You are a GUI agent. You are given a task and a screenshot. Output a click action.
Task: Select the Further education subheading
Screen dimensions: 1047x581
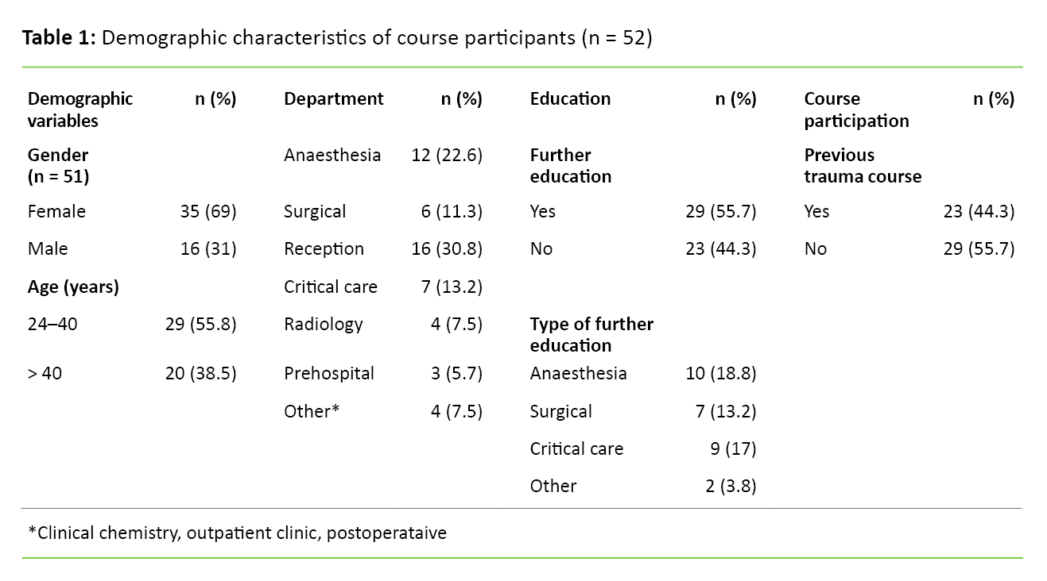[x=570, y=165]
